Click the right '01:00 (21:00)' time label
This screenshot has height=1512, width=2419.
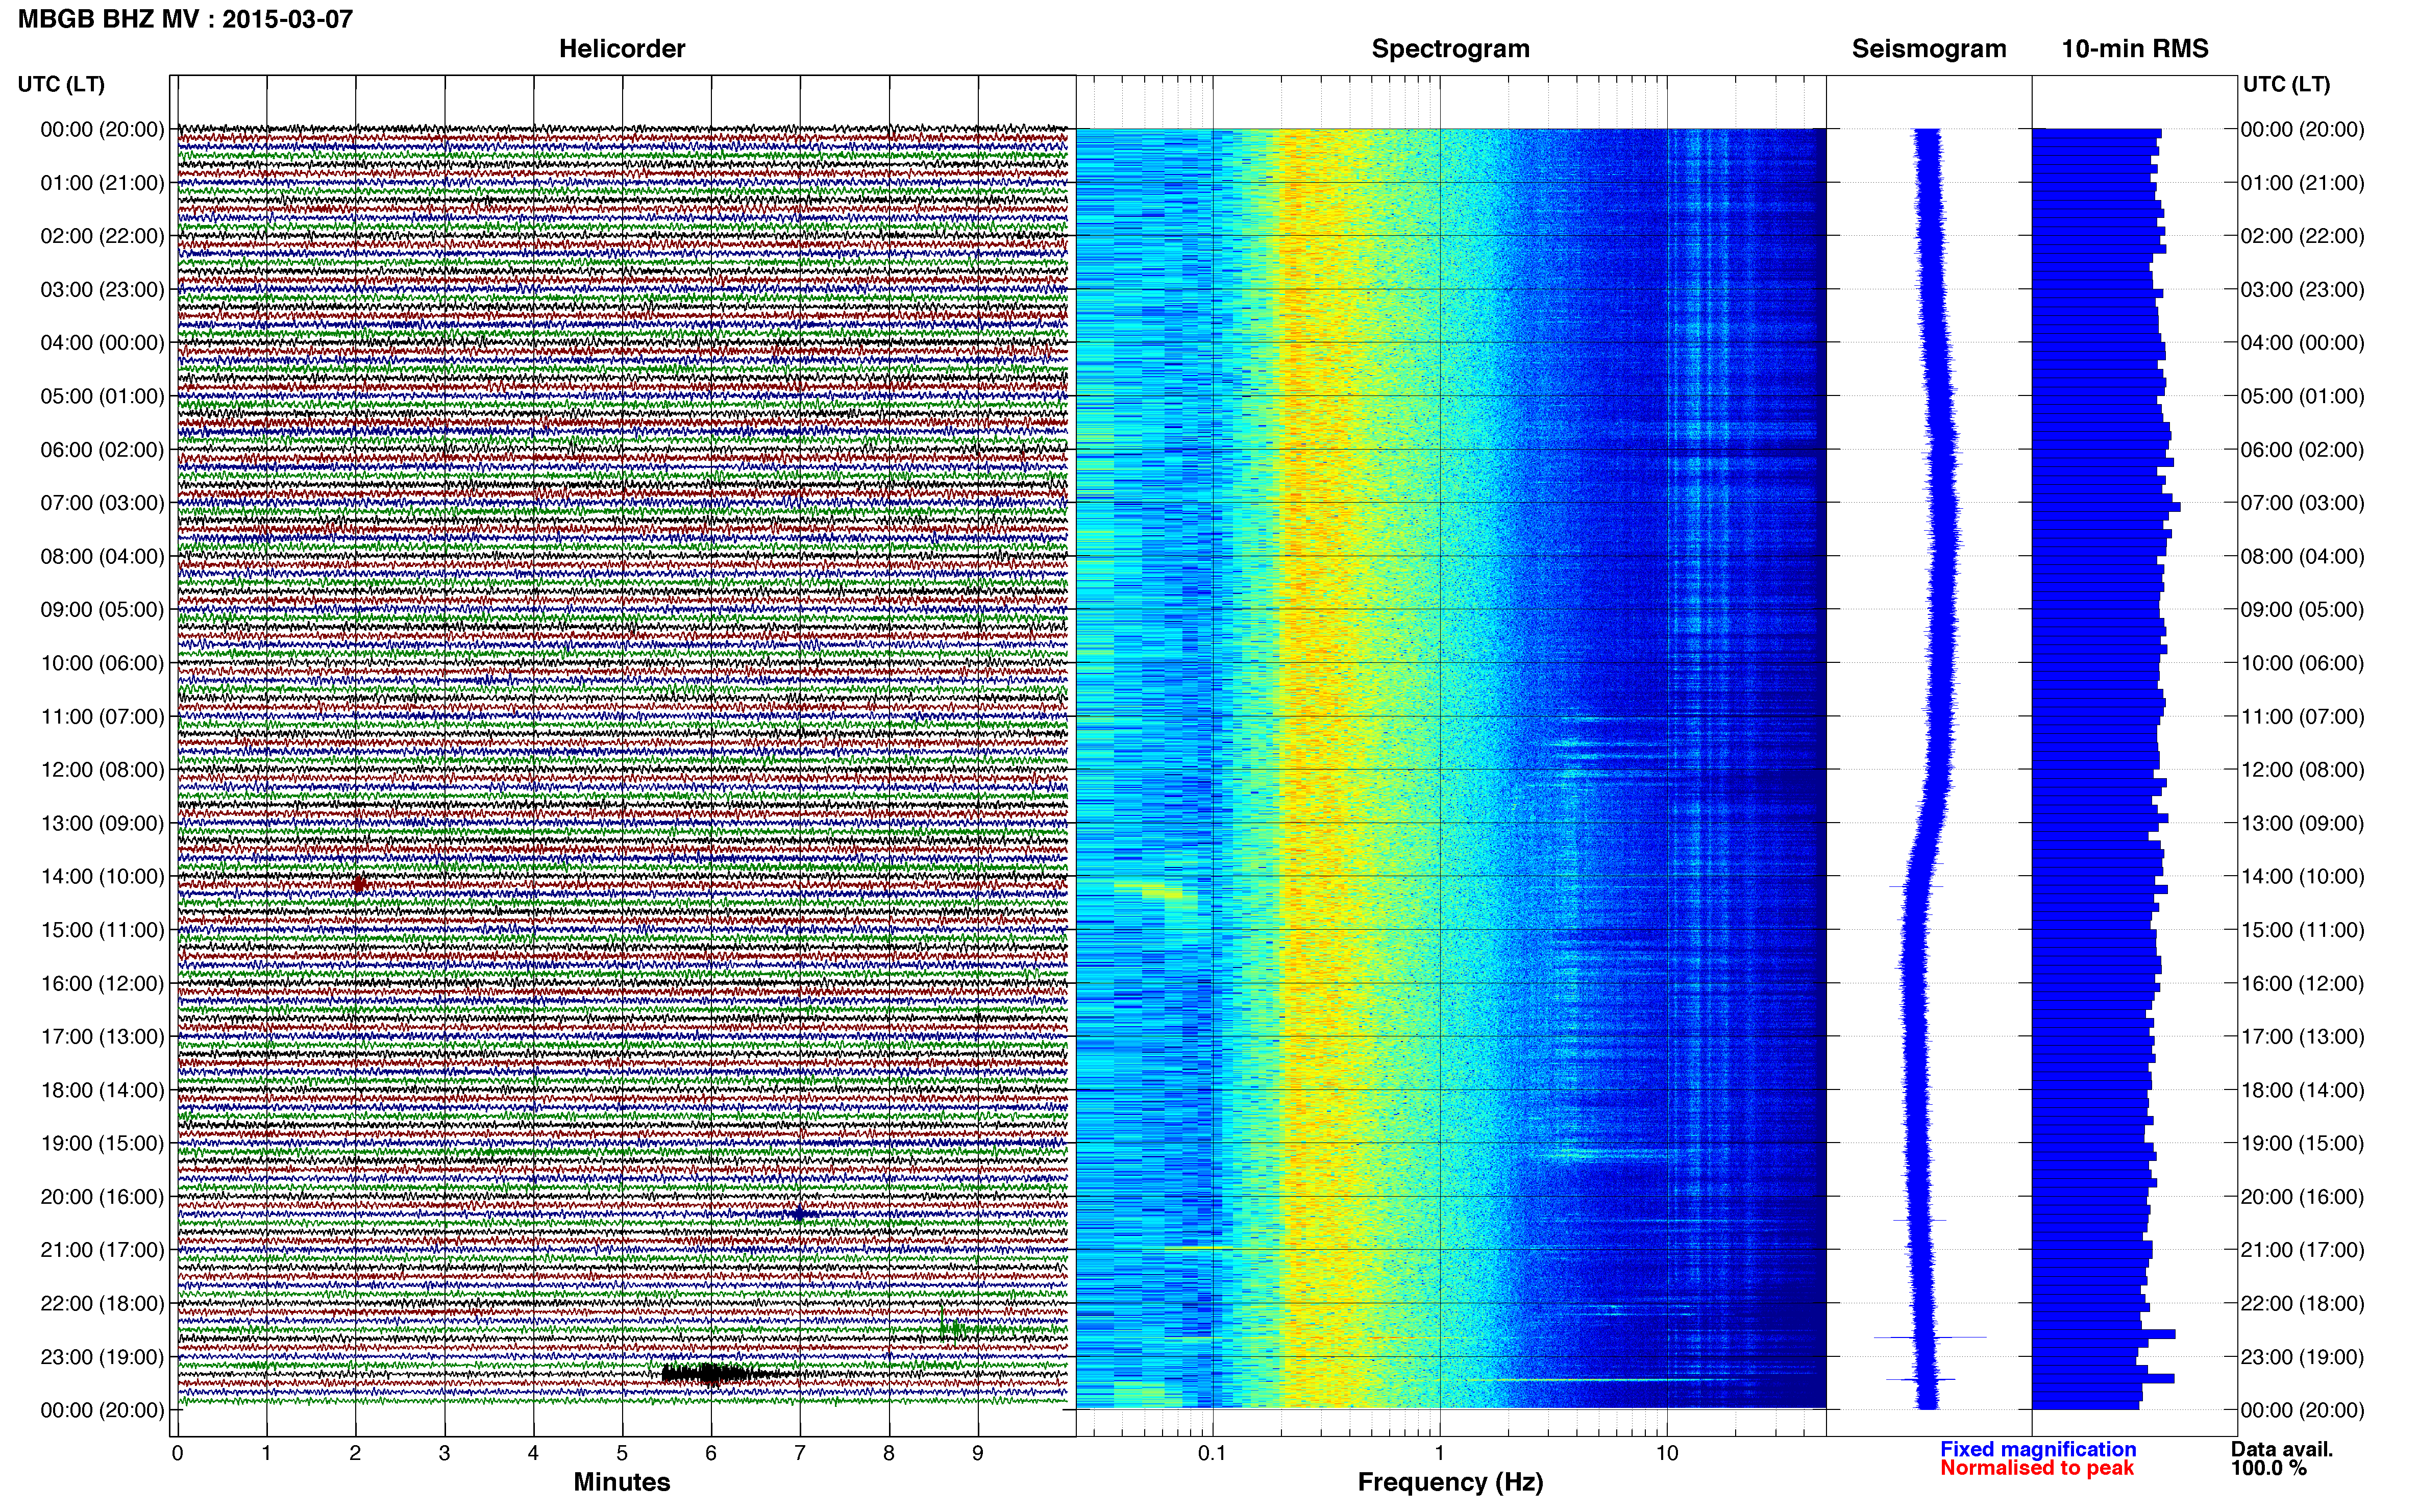[x=2302, y=182]
